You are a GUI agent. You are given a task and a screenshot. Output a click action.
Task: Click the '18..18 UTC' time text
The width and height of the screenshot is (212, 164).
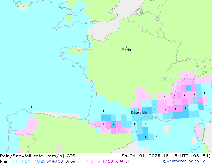pos(176,156)
